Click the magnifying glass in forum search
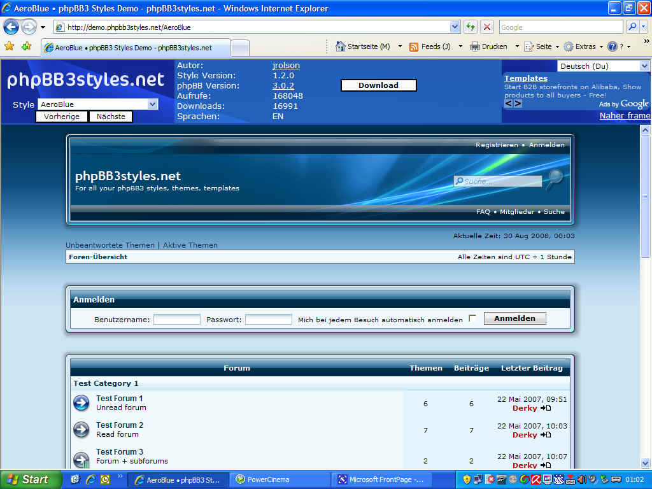 tap(555, 178)
